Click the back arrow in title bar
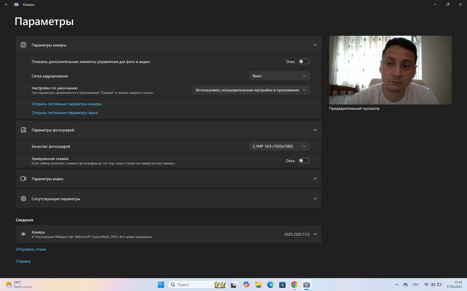This screenshot has width=467, height=291. 6,4
